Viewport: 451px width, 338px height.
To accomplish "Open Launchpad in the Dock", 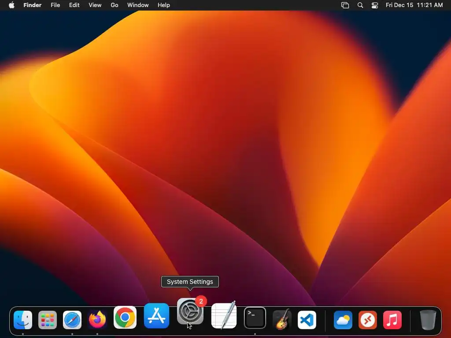I will pyautogui.click(x=48, y=320).
